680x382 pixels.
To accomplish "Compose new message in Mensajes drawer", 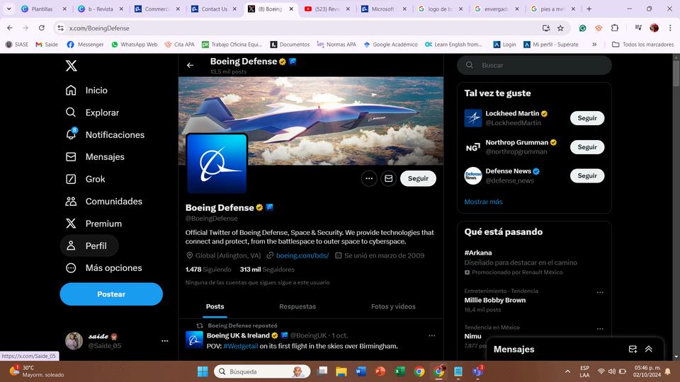I will [633, 349].
